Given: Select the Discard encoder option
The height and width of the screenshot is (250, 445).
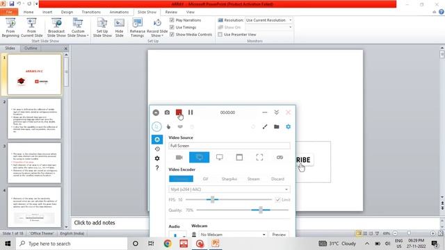Looking at the screenshot, I should tap(277, 179).
